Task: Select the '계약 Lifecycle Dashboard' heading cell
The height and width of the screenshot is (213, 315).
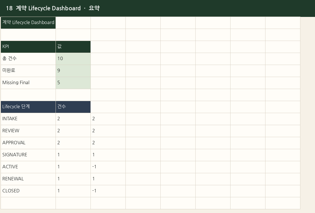Action: point(28,23)
